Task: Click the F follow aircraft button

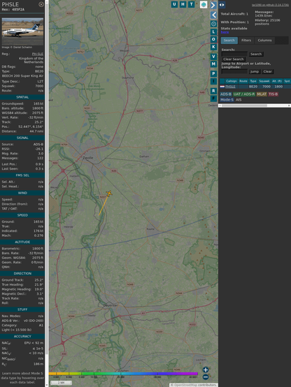Action: coord(213,98)
